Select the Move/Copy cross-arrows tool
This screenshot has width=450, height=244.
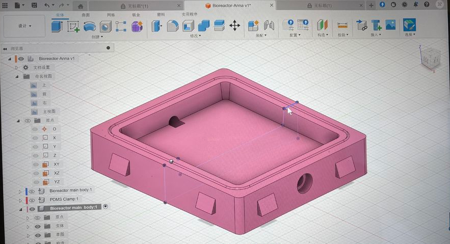pyautogui.click(x=234, y=25)
